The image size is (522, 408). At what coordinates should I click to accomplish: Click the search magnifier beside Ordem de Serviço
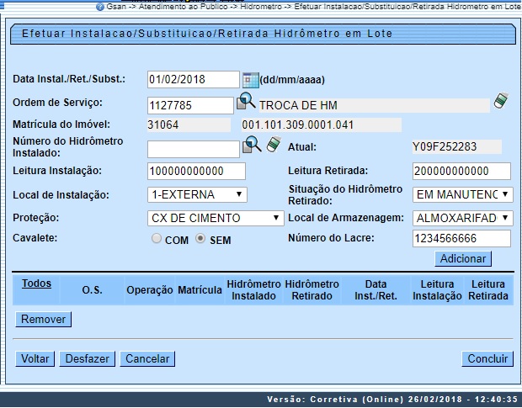(245, 103)
